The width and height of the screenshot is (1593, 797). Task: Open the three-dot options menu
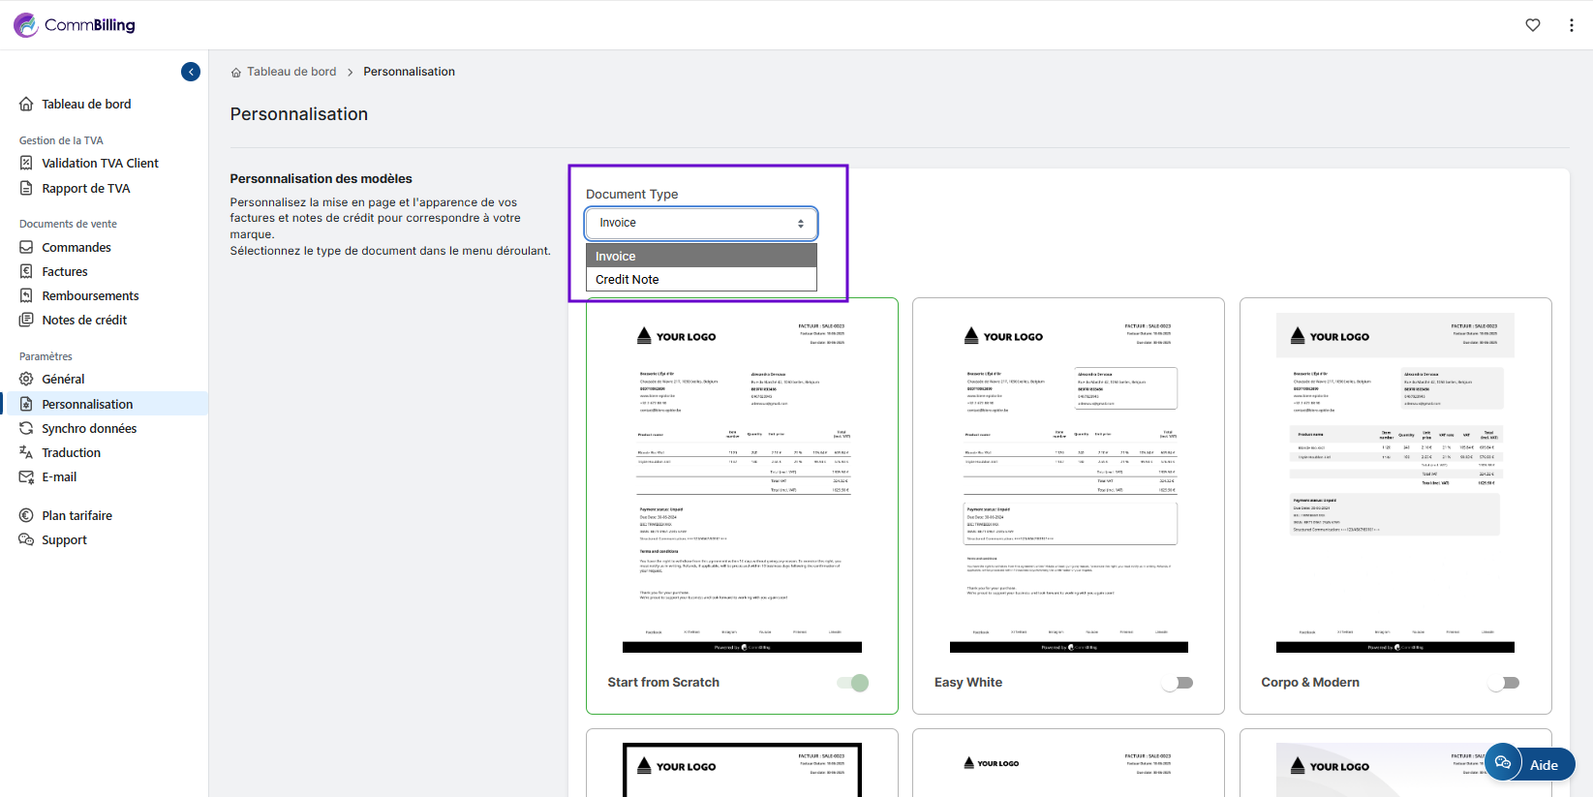pos(1571,25)
